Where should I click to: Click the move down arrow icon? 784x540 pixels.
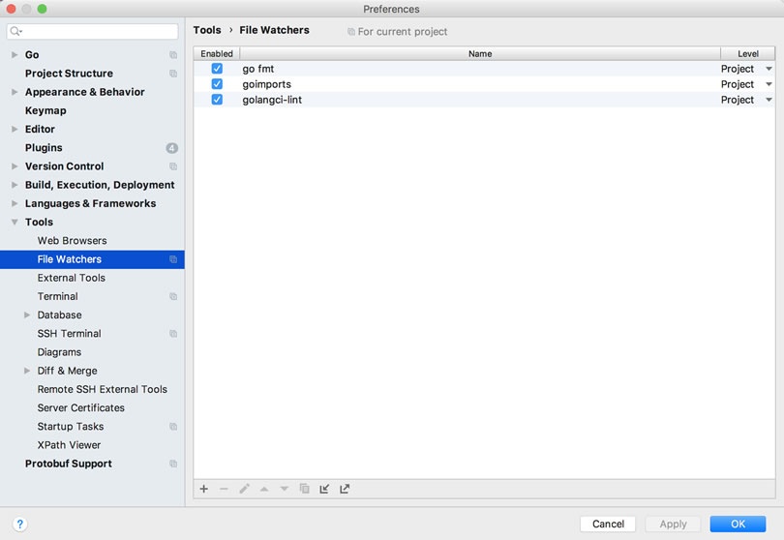coord(284,489)
